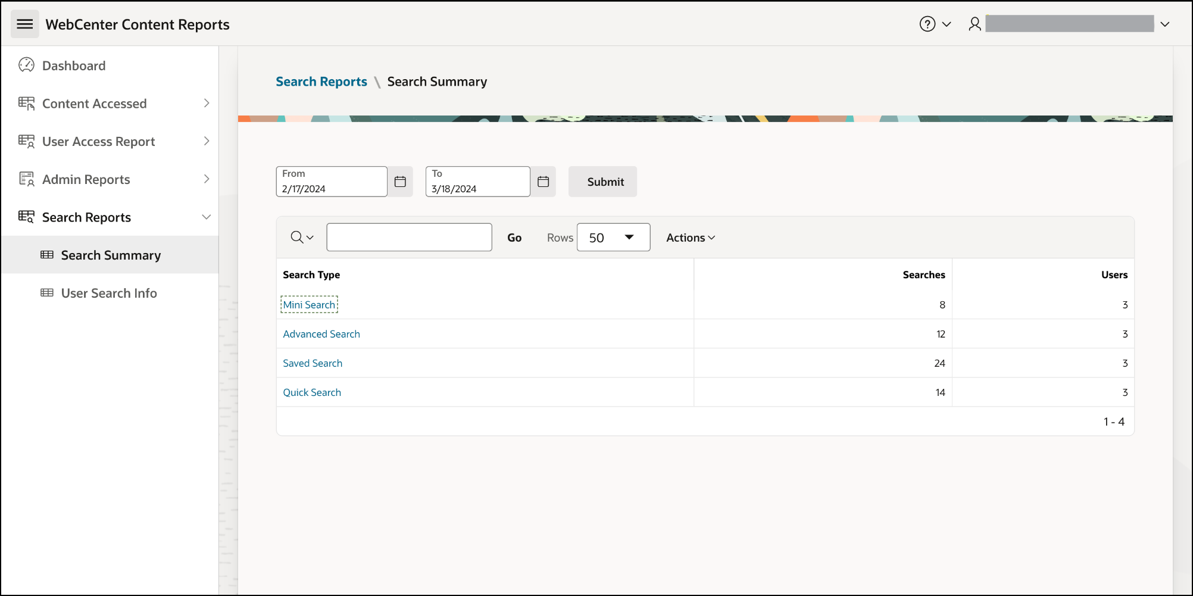Open User Access Report menu item
Viewport: 1193px width, 596px height.
point(98,142)
